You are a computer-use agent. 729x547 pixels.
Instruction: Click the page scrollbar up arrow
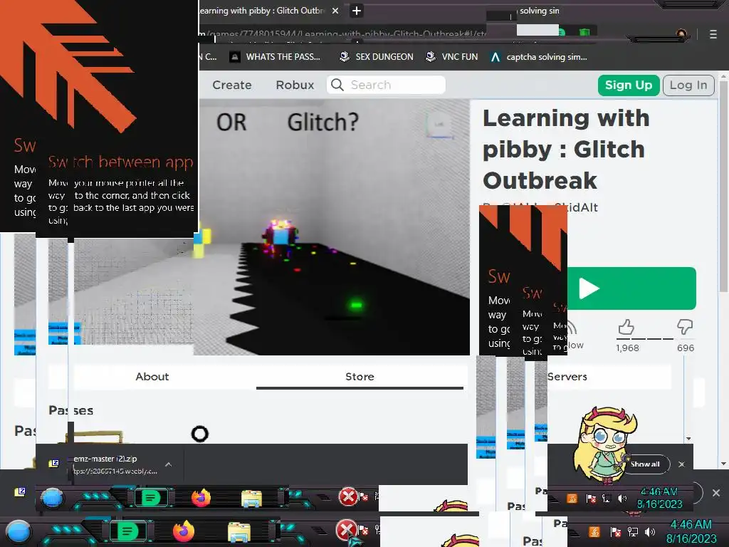(723, 75)
